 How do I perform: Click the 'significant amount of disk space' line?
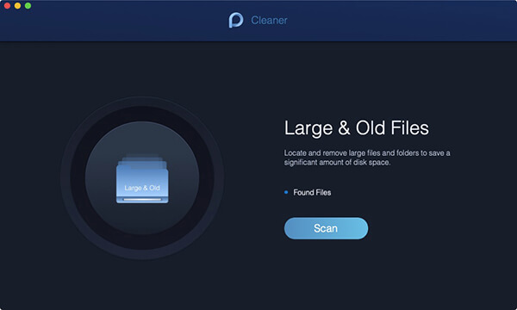point(337,163)
